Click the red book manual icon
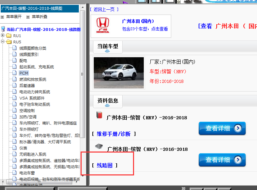This screenshot has width=257, height=190. 99,115
